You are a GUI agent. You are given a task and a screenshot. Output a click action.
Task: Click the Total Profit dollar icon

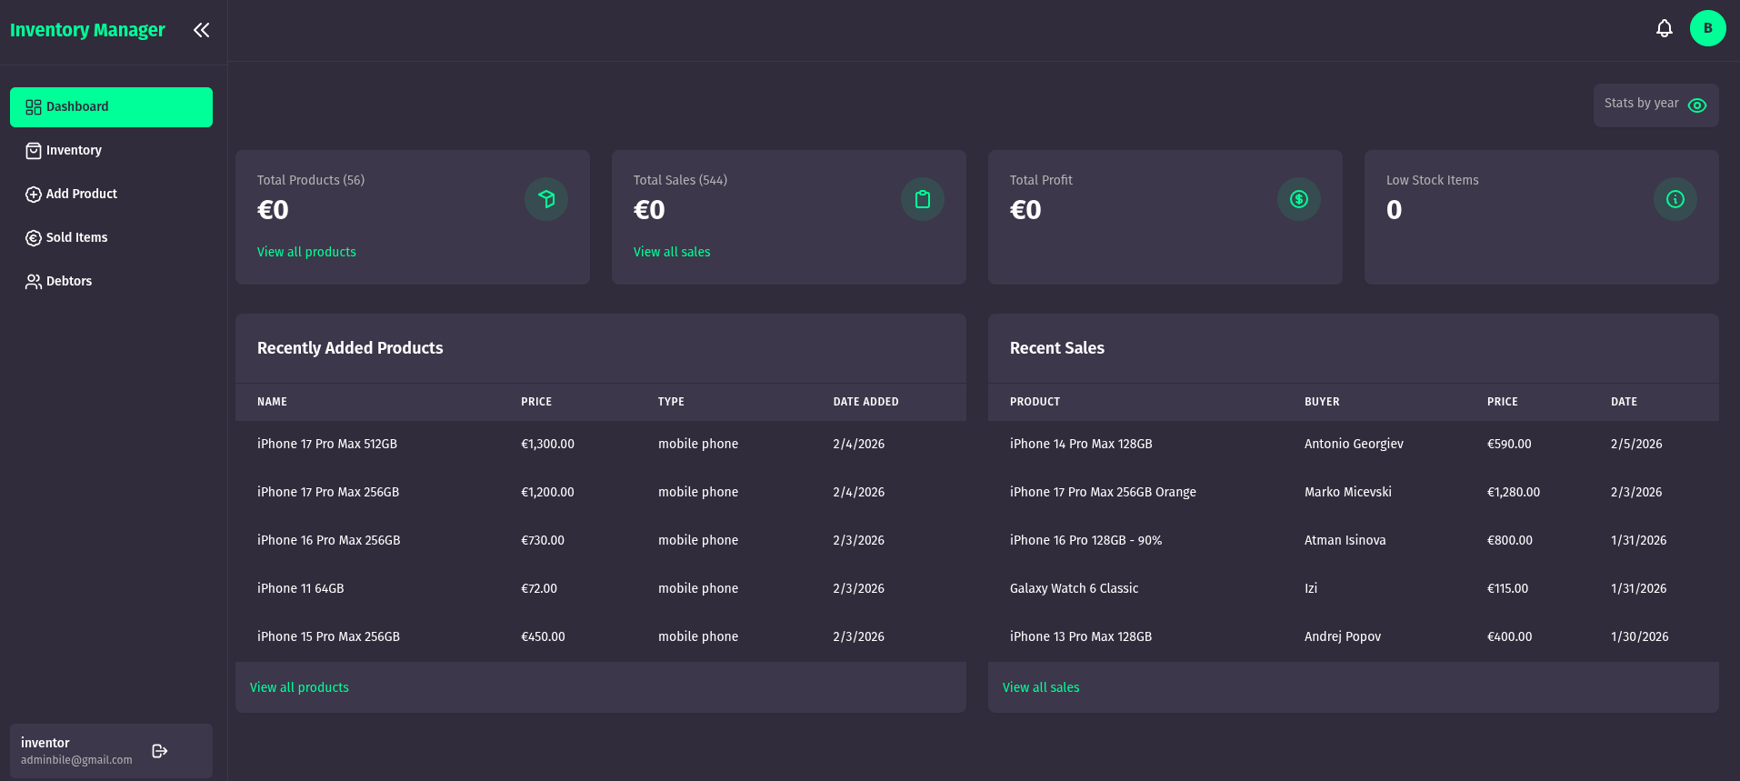[1298, 199]
